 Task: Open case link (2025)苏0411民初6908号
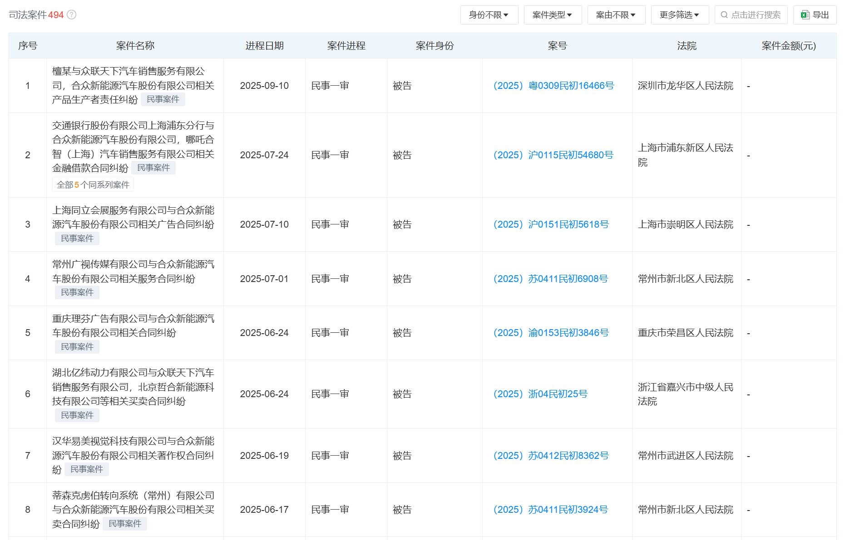point(550,279)
